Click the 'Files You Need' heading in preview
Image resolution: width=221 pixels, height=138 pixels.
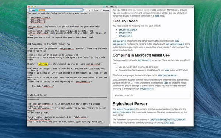point(125,21)
